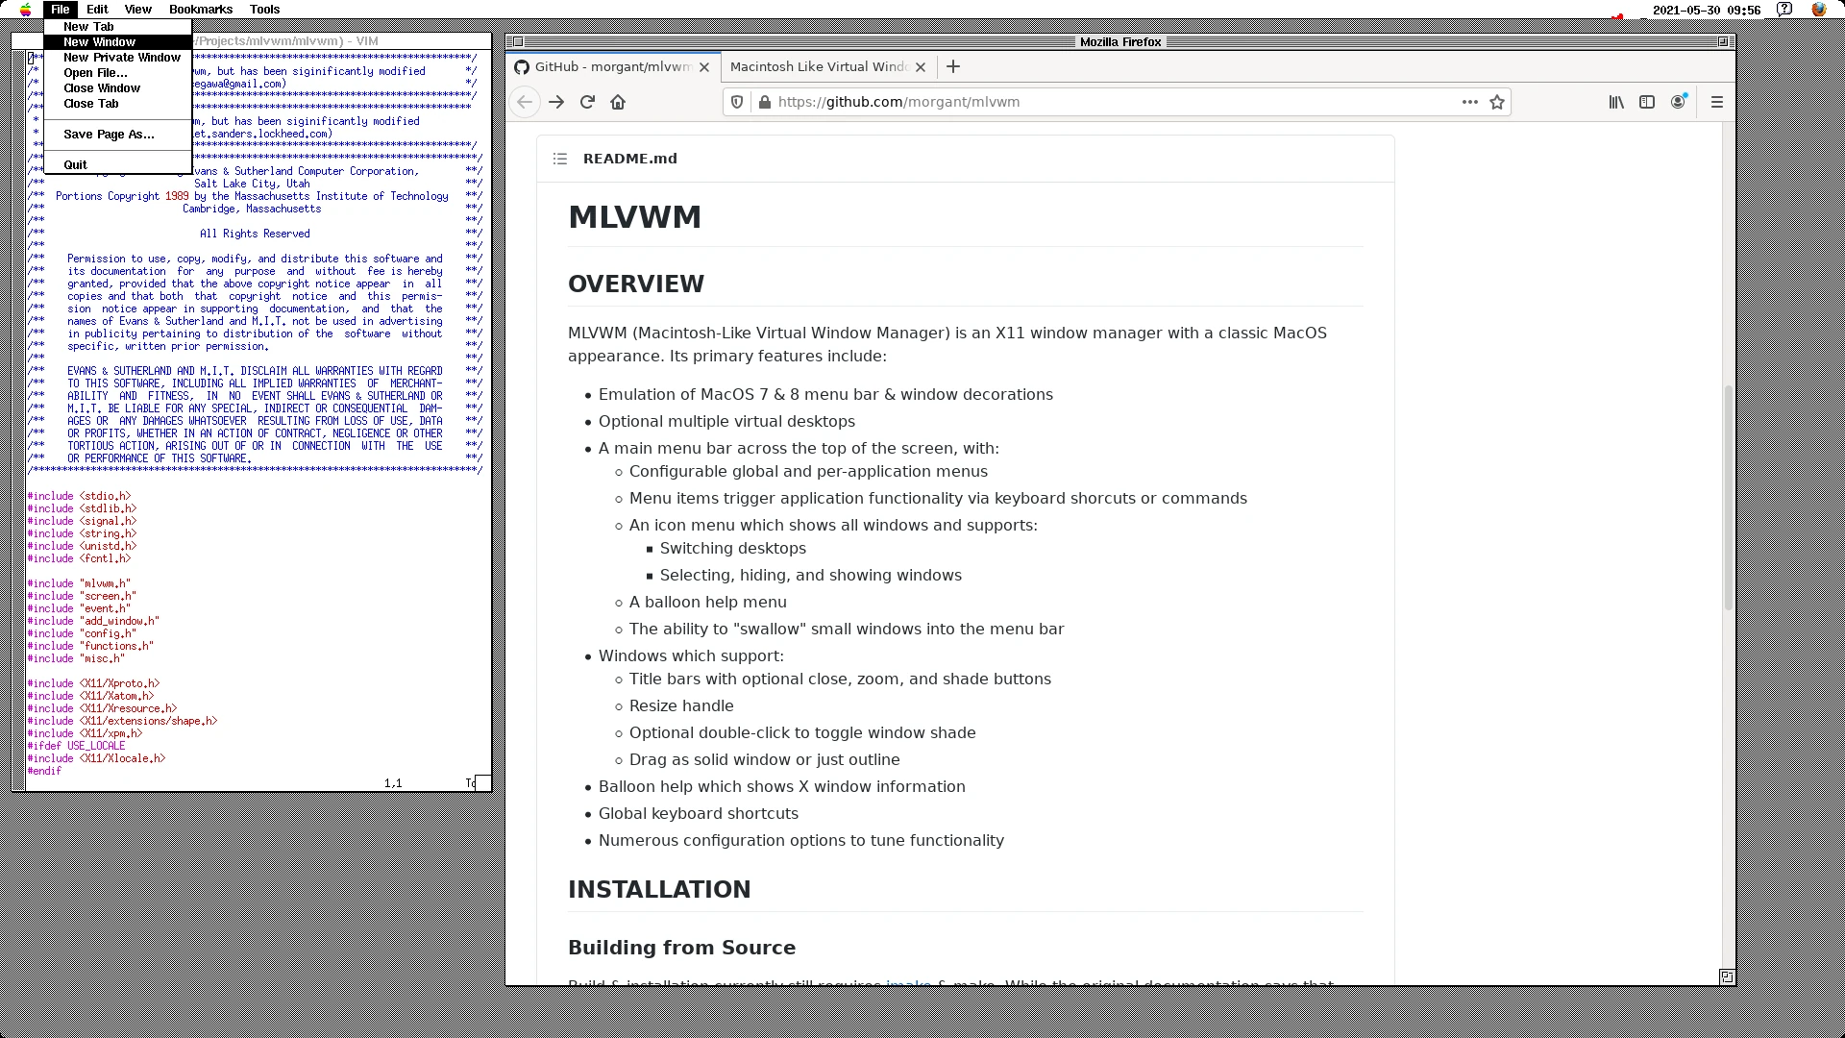1845x1038 pixels.
Task: Click the Firefox menu hamburger icon
Action: point(1717,101)
